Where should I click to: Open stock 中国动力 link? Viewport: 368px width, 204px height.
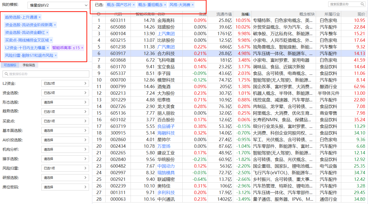coord(166,166)
